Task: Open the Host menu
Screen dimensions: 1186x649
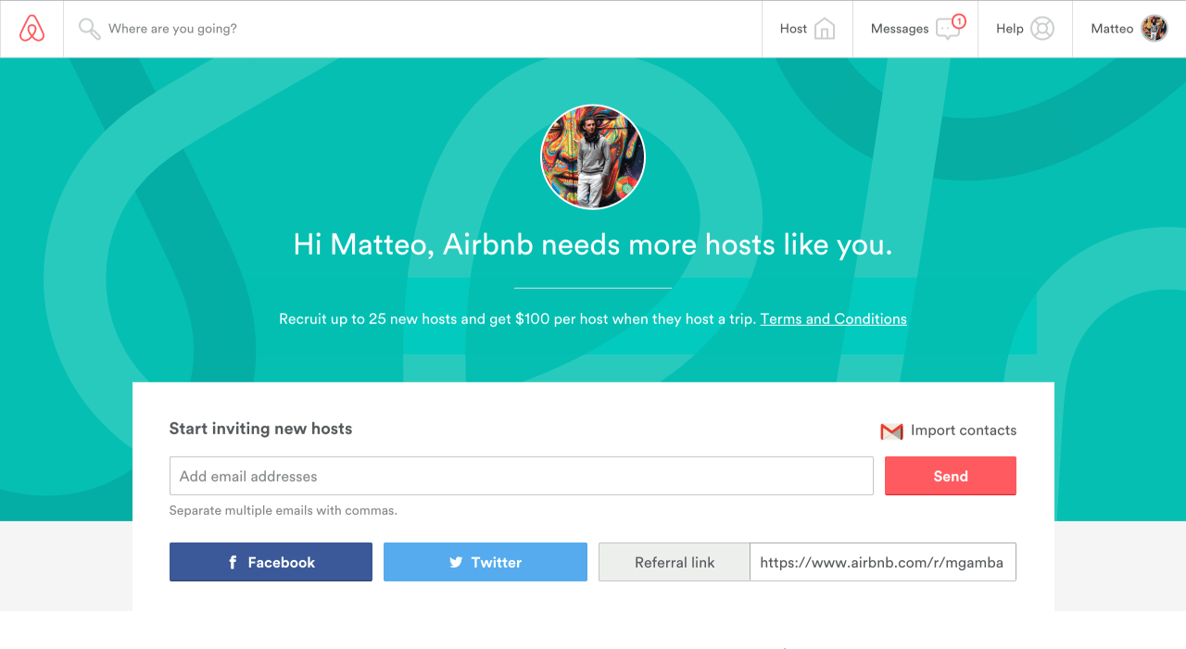Action: (x=805, y=29)
